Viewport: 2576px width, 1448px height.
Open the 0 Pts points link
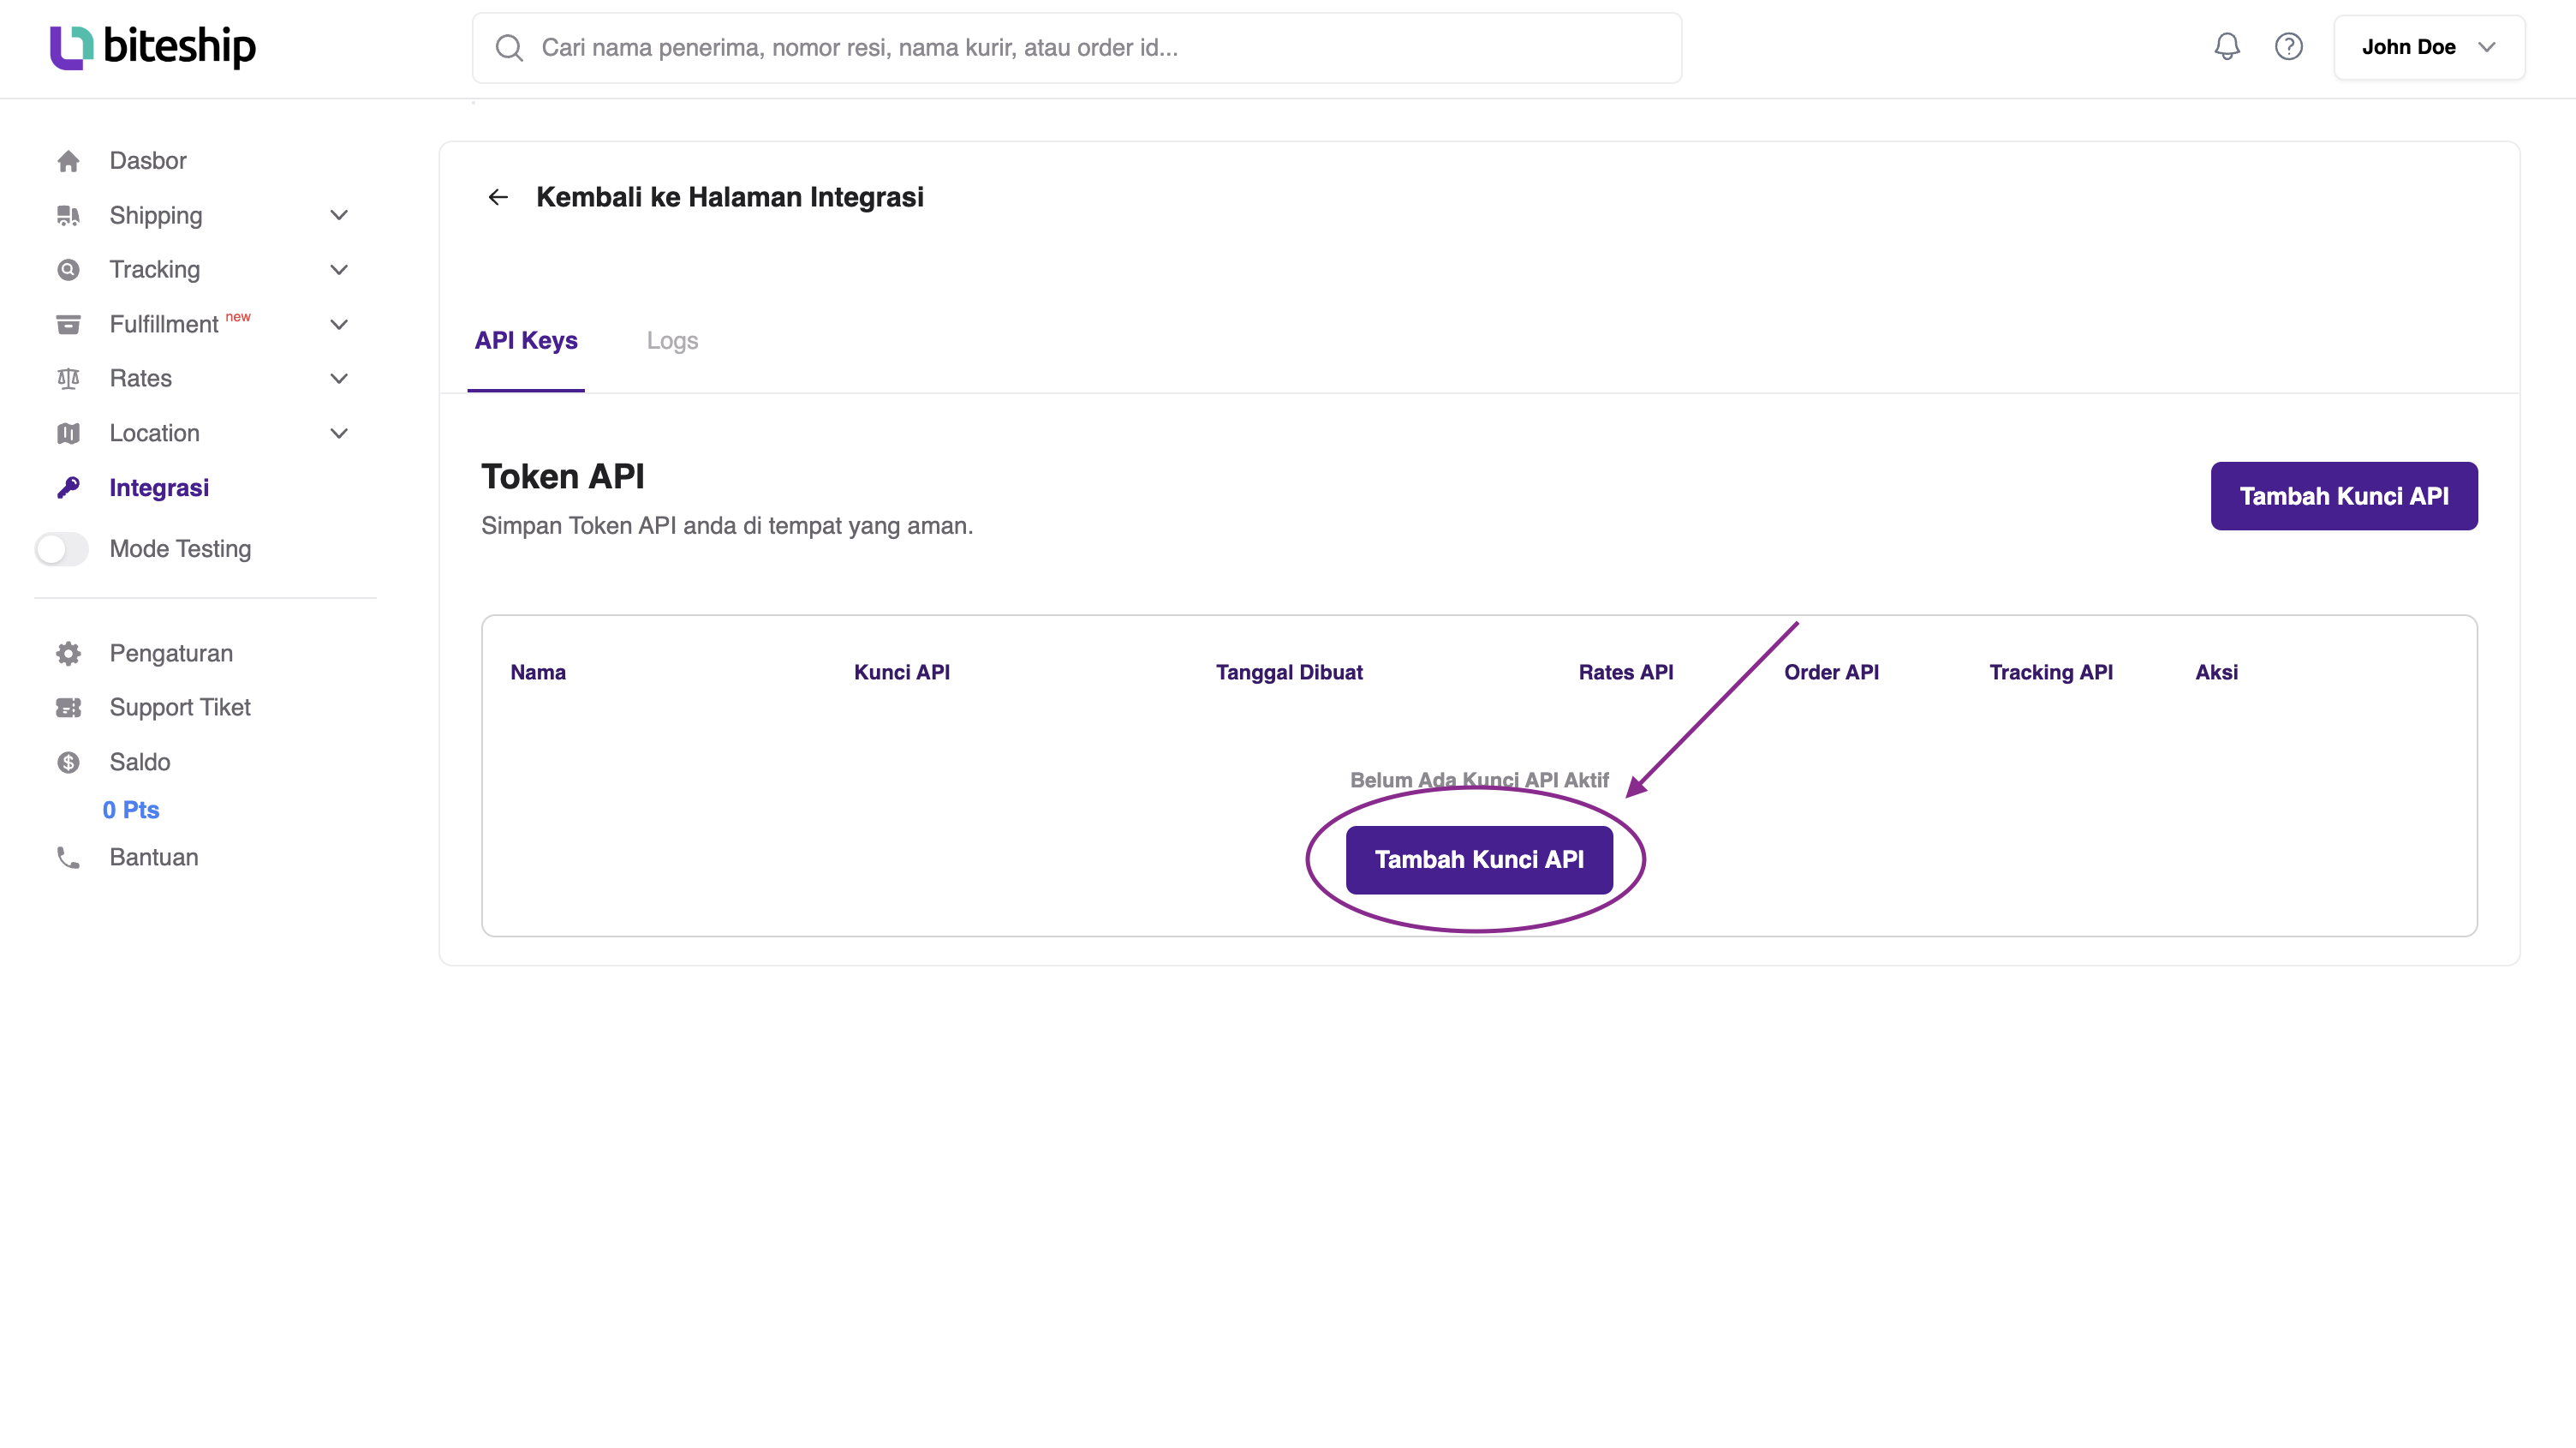click(x=130, y=810)
